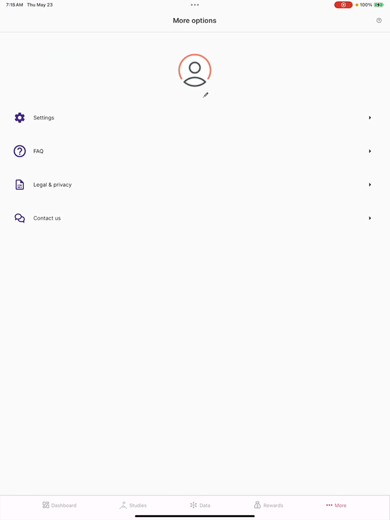Click the FAQ question mark icon
This screenshot has height=520, width=390.
click(x=19, y=151)
